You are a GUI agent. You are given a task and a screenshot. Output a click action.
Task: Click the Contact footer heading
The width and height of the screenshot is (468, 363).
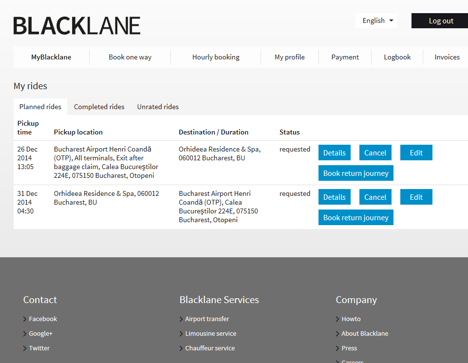coord(40,300)
